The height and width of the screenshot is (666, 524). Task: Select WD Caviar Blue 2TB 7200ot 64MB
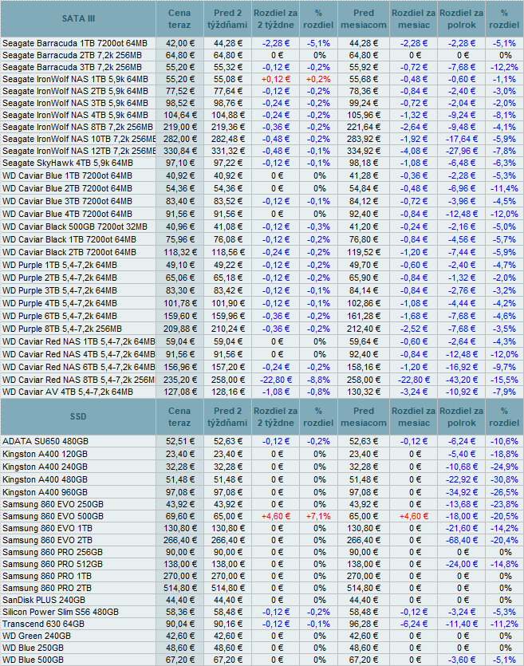click(67, 188)
